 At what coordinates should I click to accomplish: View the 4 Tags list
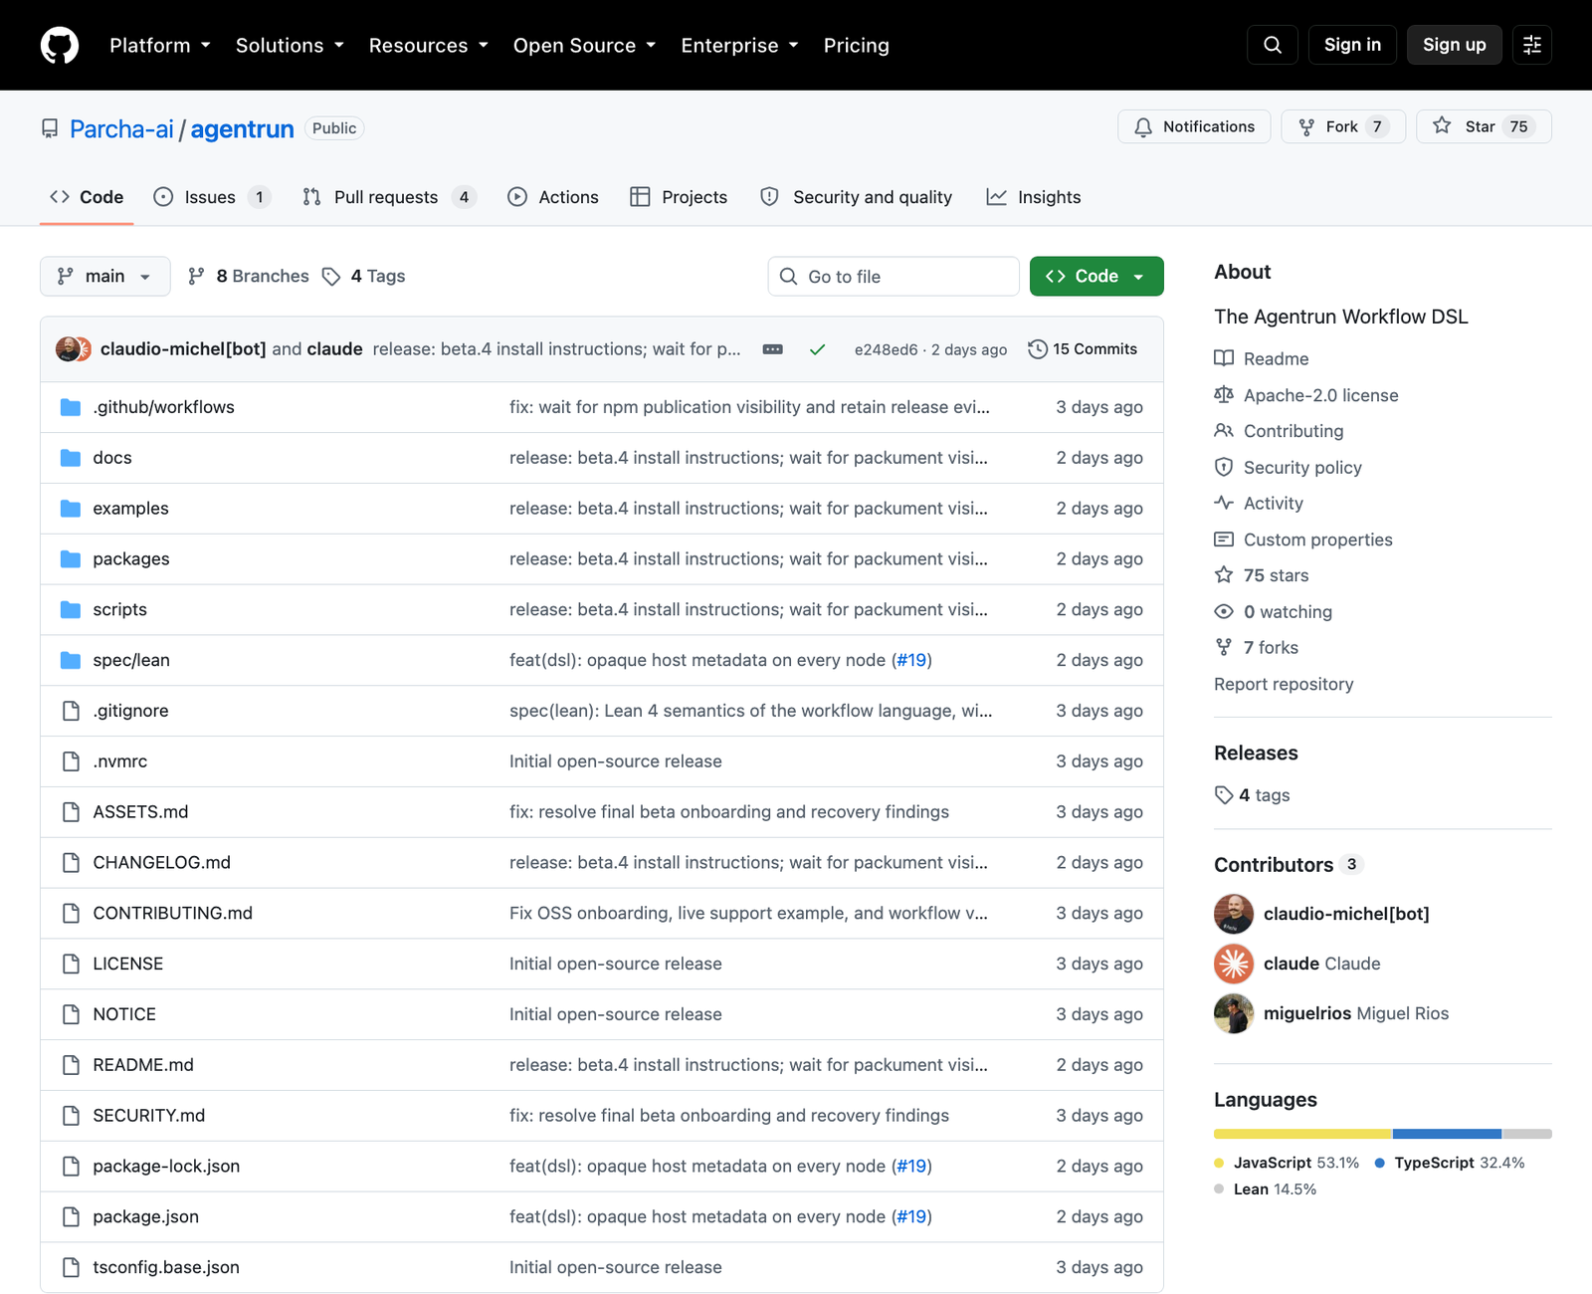[x=364, y=277]
